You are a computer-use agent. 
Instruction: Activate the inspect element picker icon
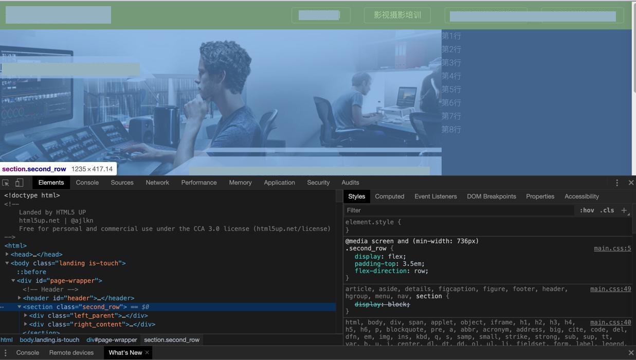click(6, 183)
